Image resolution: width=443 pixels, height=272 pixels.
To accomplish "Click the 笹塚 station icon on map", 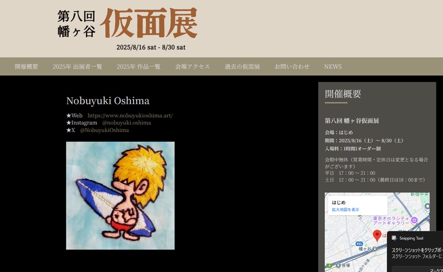I will 338,265.
